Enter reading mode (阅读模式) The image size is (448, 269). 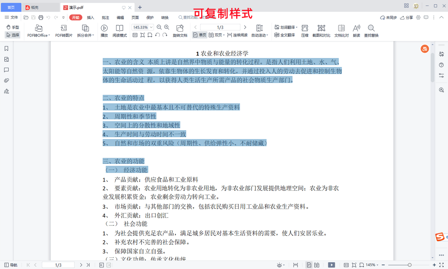coord(120,31)
